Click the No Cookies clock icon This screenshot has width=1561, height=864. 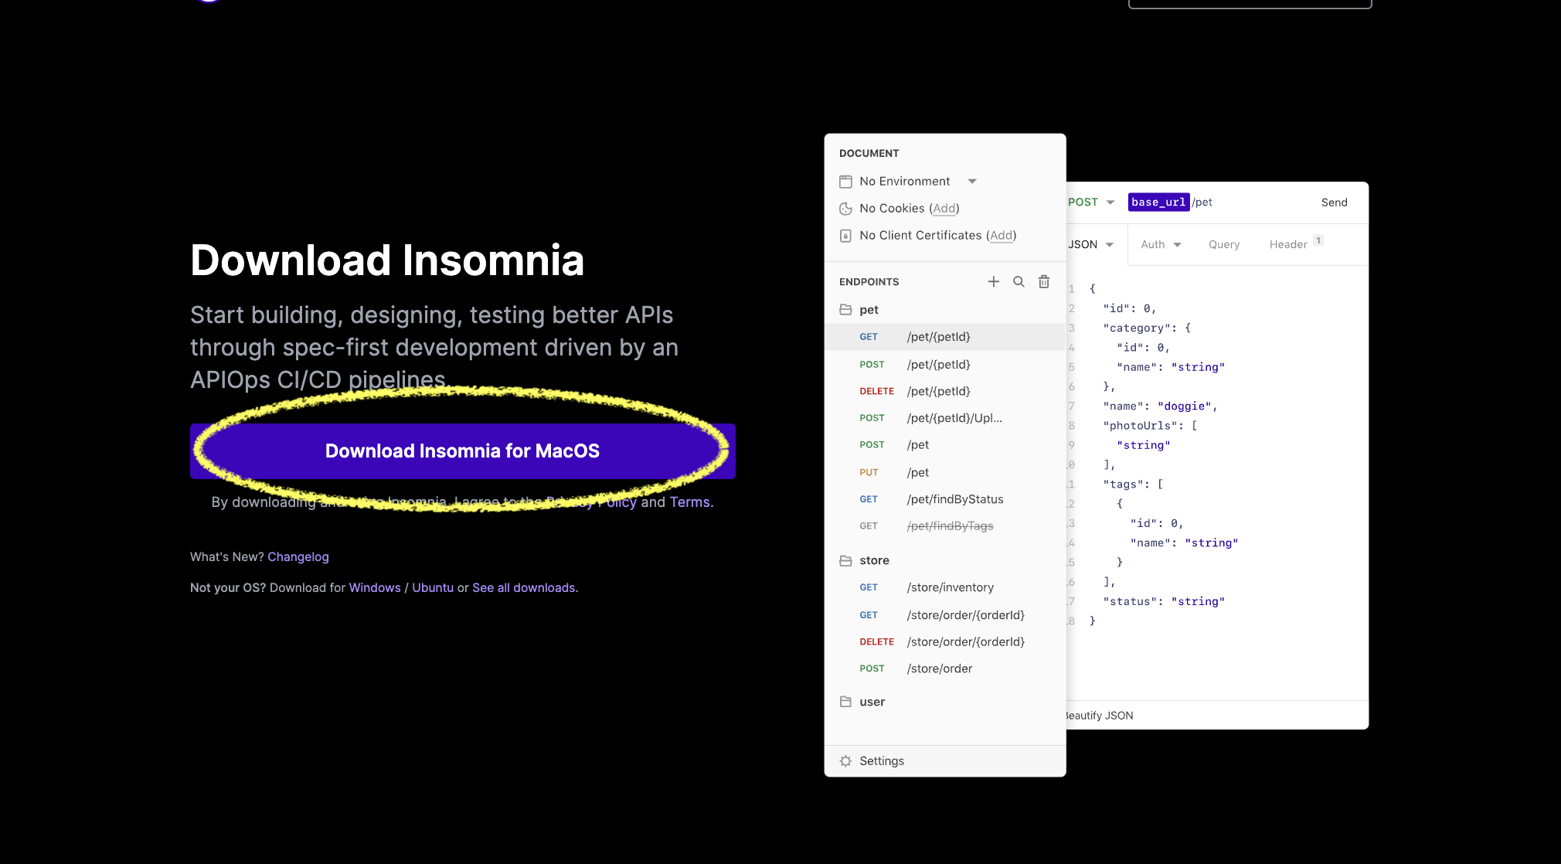click(846, 208)
